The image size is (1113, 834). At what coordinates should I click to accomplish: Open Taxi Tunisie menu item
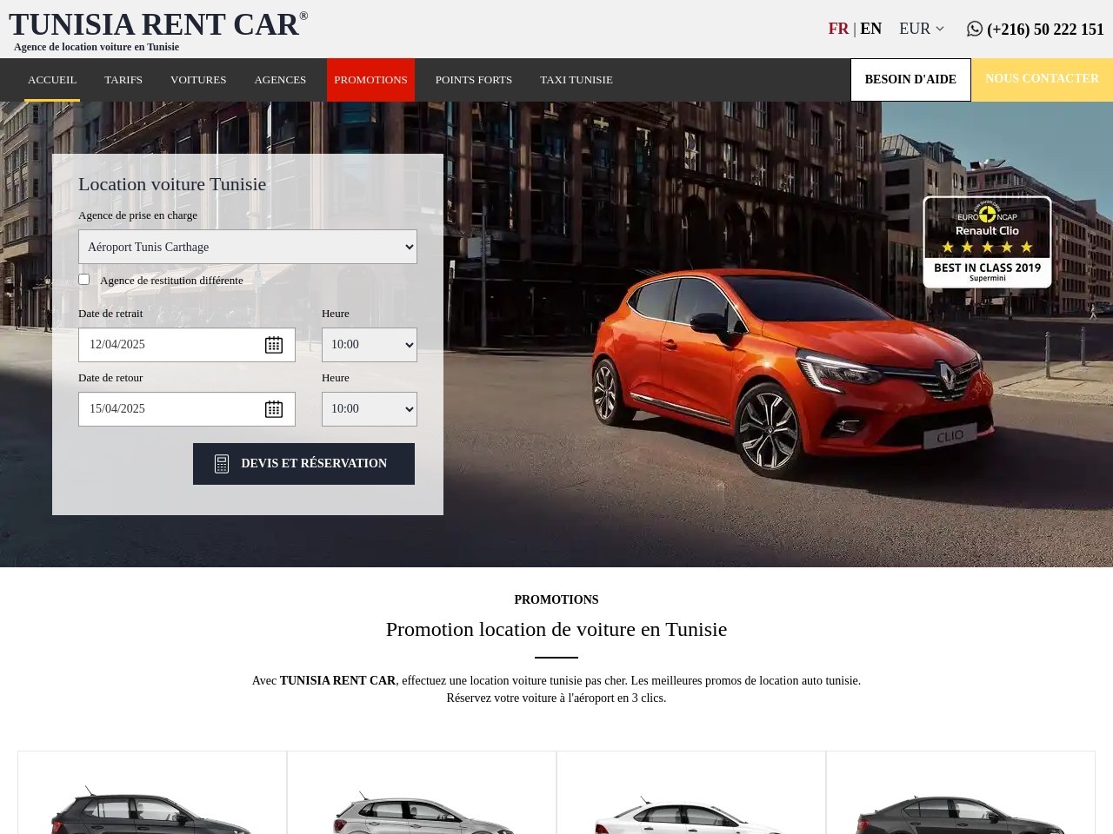576,80
